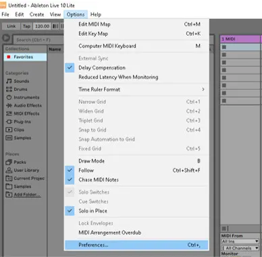
Task: Open the Create menu
Action: [x=36, y=15]
